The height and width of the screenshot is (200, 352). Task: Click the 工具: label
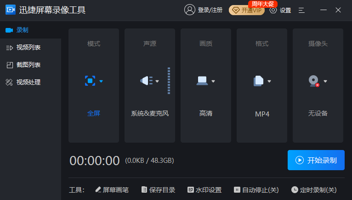tap(77, 190)
